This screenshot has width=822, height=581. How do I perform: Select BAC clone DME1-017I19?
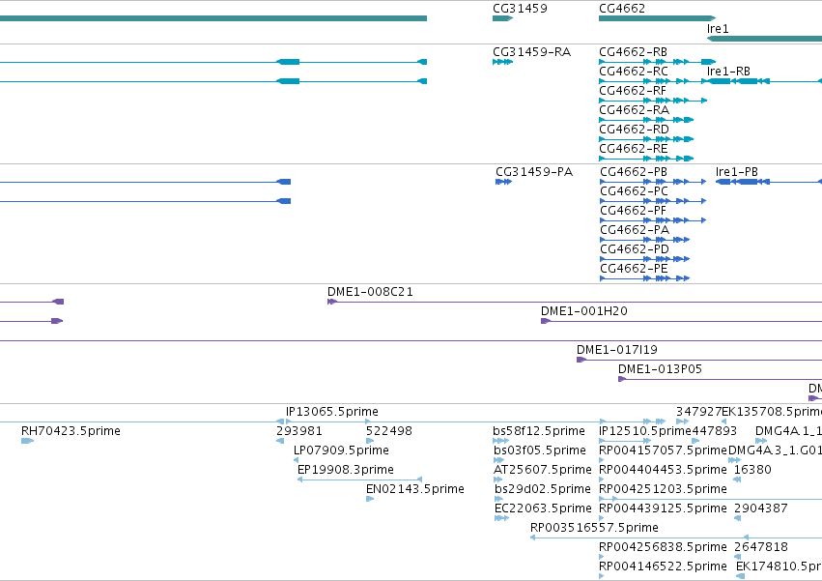pyautogui.click(x=617, y=350)
